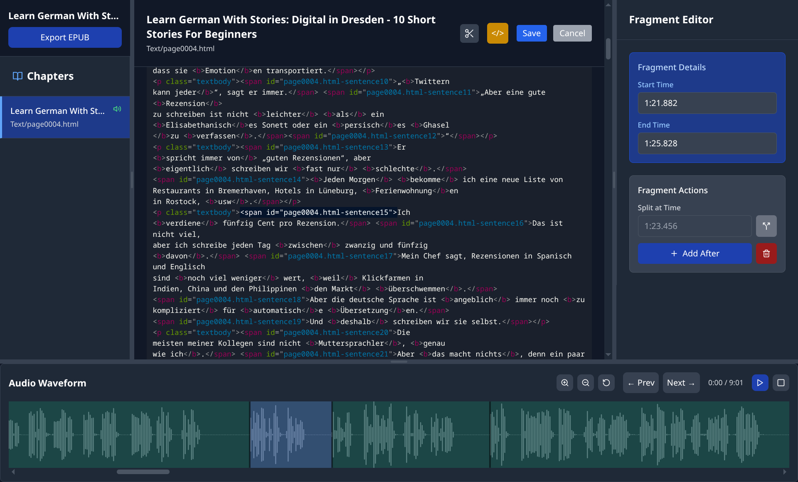Click the playback time 0:00 / 9:01
The height and width of the screenshot is (482, 798).
coord(725,383)
